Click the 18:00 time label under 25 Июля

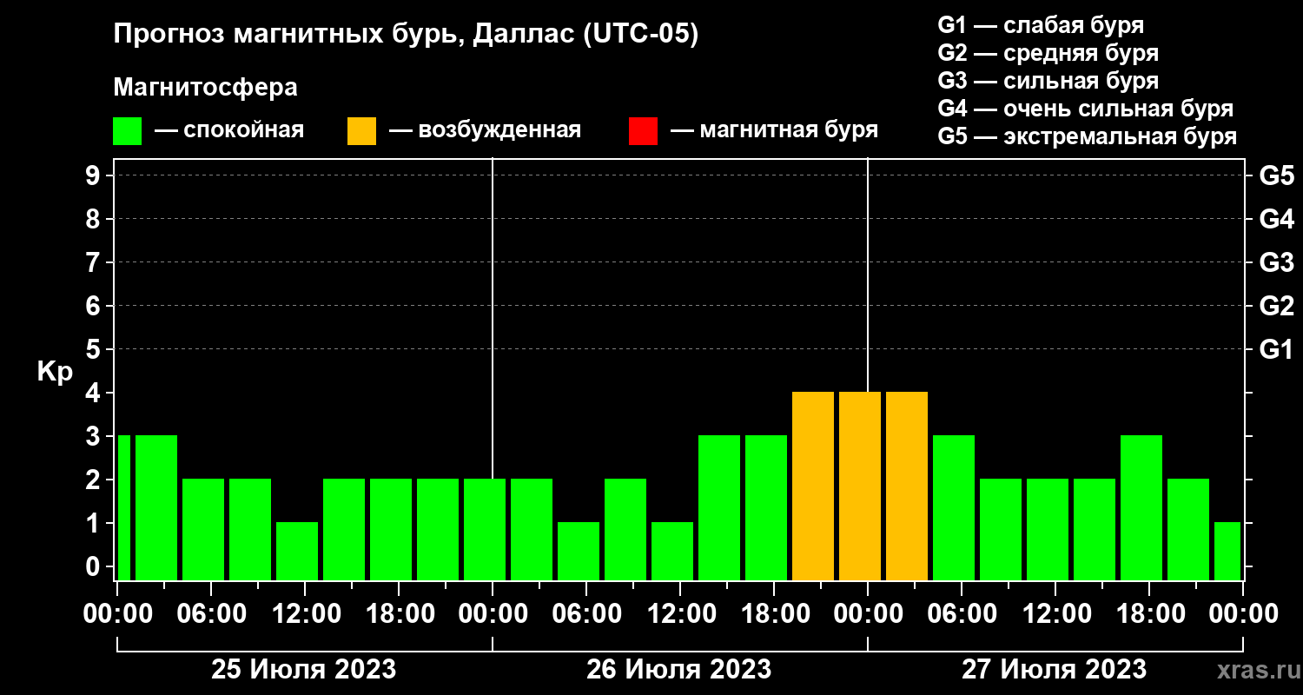pos(399,613)
